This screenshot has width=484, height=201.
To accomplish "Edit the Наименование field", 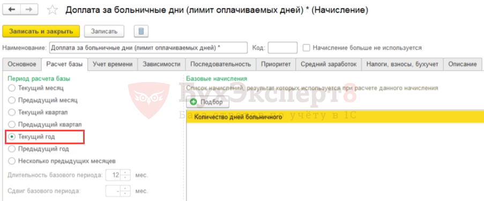I will point(148,48).
